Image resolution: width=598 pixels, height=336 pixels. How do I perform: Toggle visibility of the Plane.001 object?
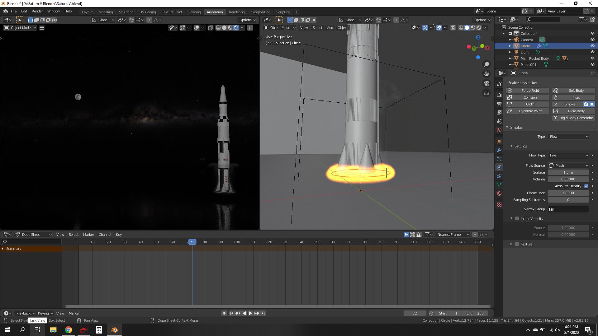coord(592,64)
